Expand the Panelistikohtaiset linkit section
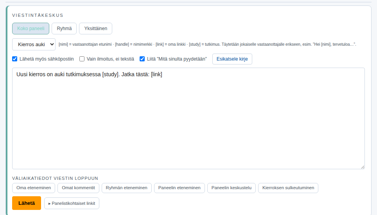This screenshot has height=215, width=377. [x=72, y=203]
